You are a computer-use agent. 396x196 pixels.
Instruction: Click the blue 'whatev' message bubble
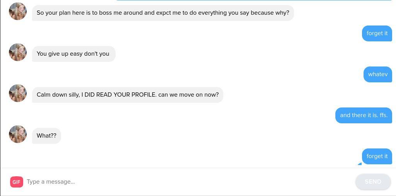(377, 74)
